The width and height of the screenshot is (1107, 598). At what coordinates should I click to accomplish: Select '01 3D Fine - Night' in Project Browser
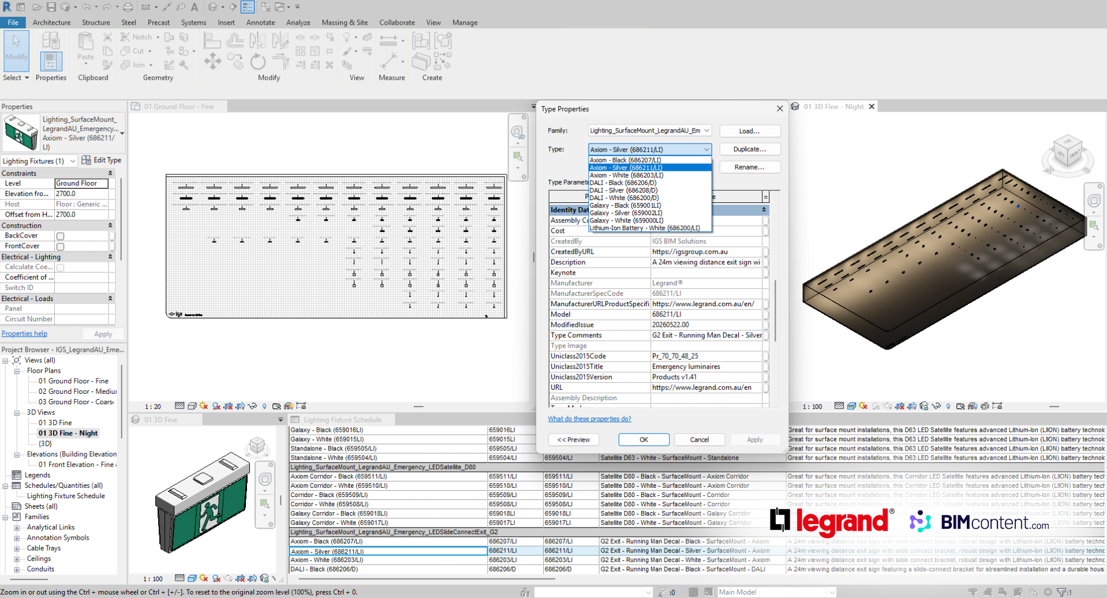pos(68,433)
